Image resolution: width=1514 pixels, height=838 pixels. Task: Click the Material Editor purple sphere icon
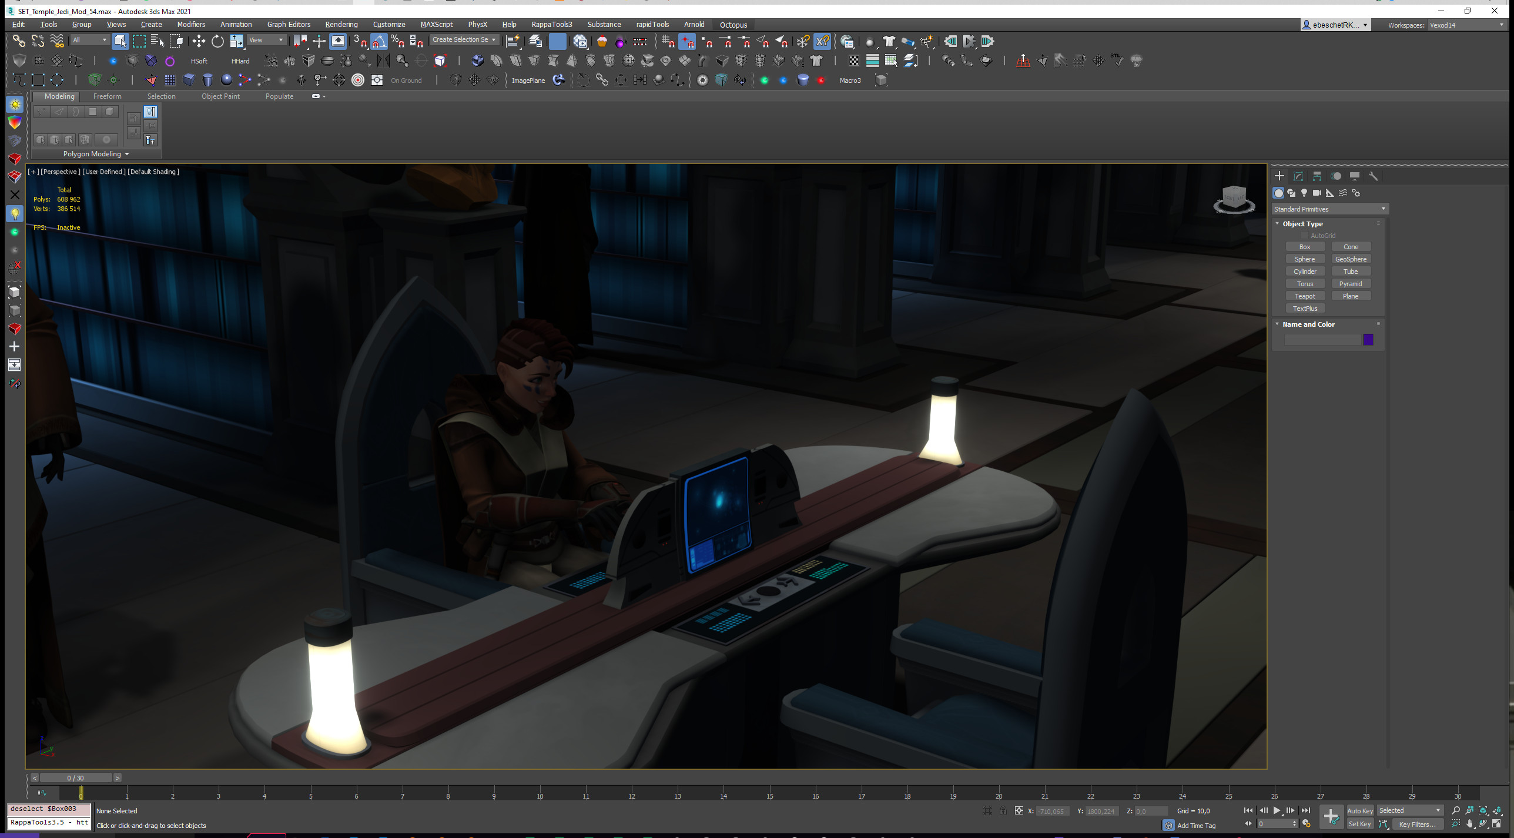point(621,41)
